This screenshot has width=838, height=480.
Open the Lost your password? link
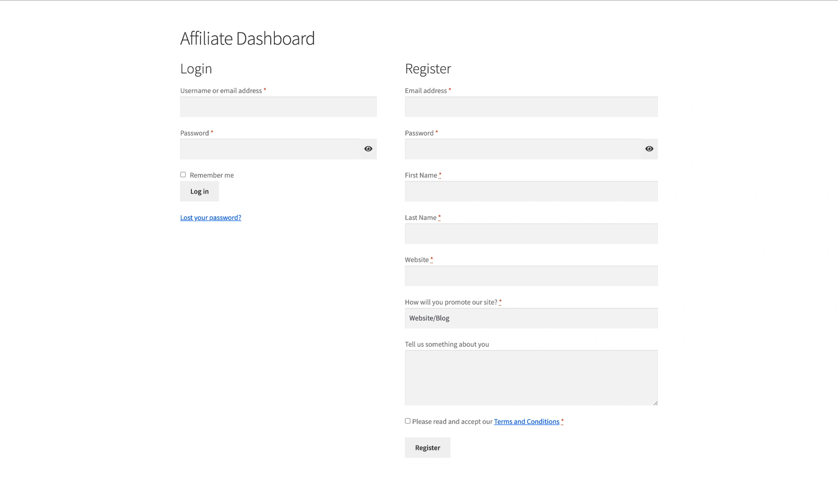pyautogui.click(x=210, y=218)
